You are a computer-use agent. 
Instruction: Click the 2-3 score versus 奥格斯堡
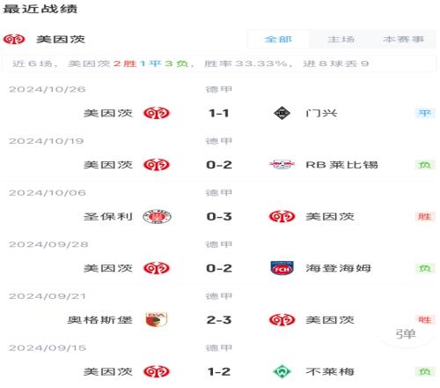(219, 320)
